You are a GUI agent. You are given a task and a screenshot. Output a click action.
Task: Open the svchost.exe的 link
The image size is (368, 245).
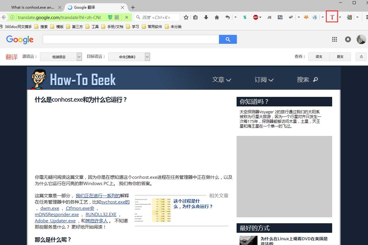[115, 202]
